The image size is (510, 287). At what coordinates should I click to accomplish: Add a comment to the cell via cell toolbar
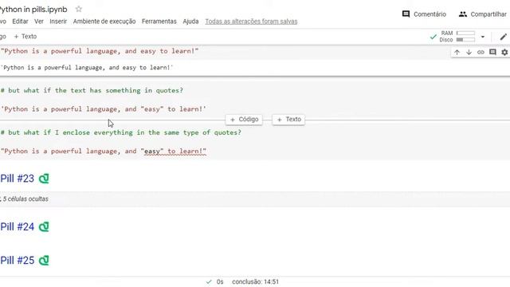point(492,52)
